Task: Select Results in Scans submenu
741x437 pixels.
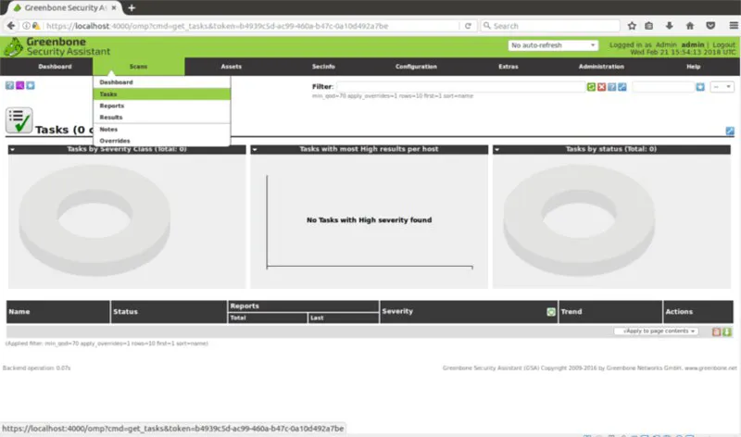Action: [x=161, y=118]
